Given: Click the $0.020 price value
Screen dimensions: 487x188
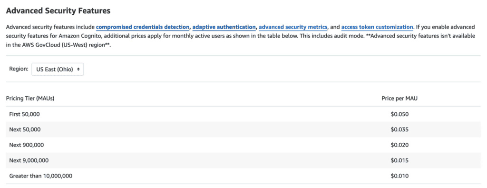Looking at the screenshot, I should (x=399, y=145).
